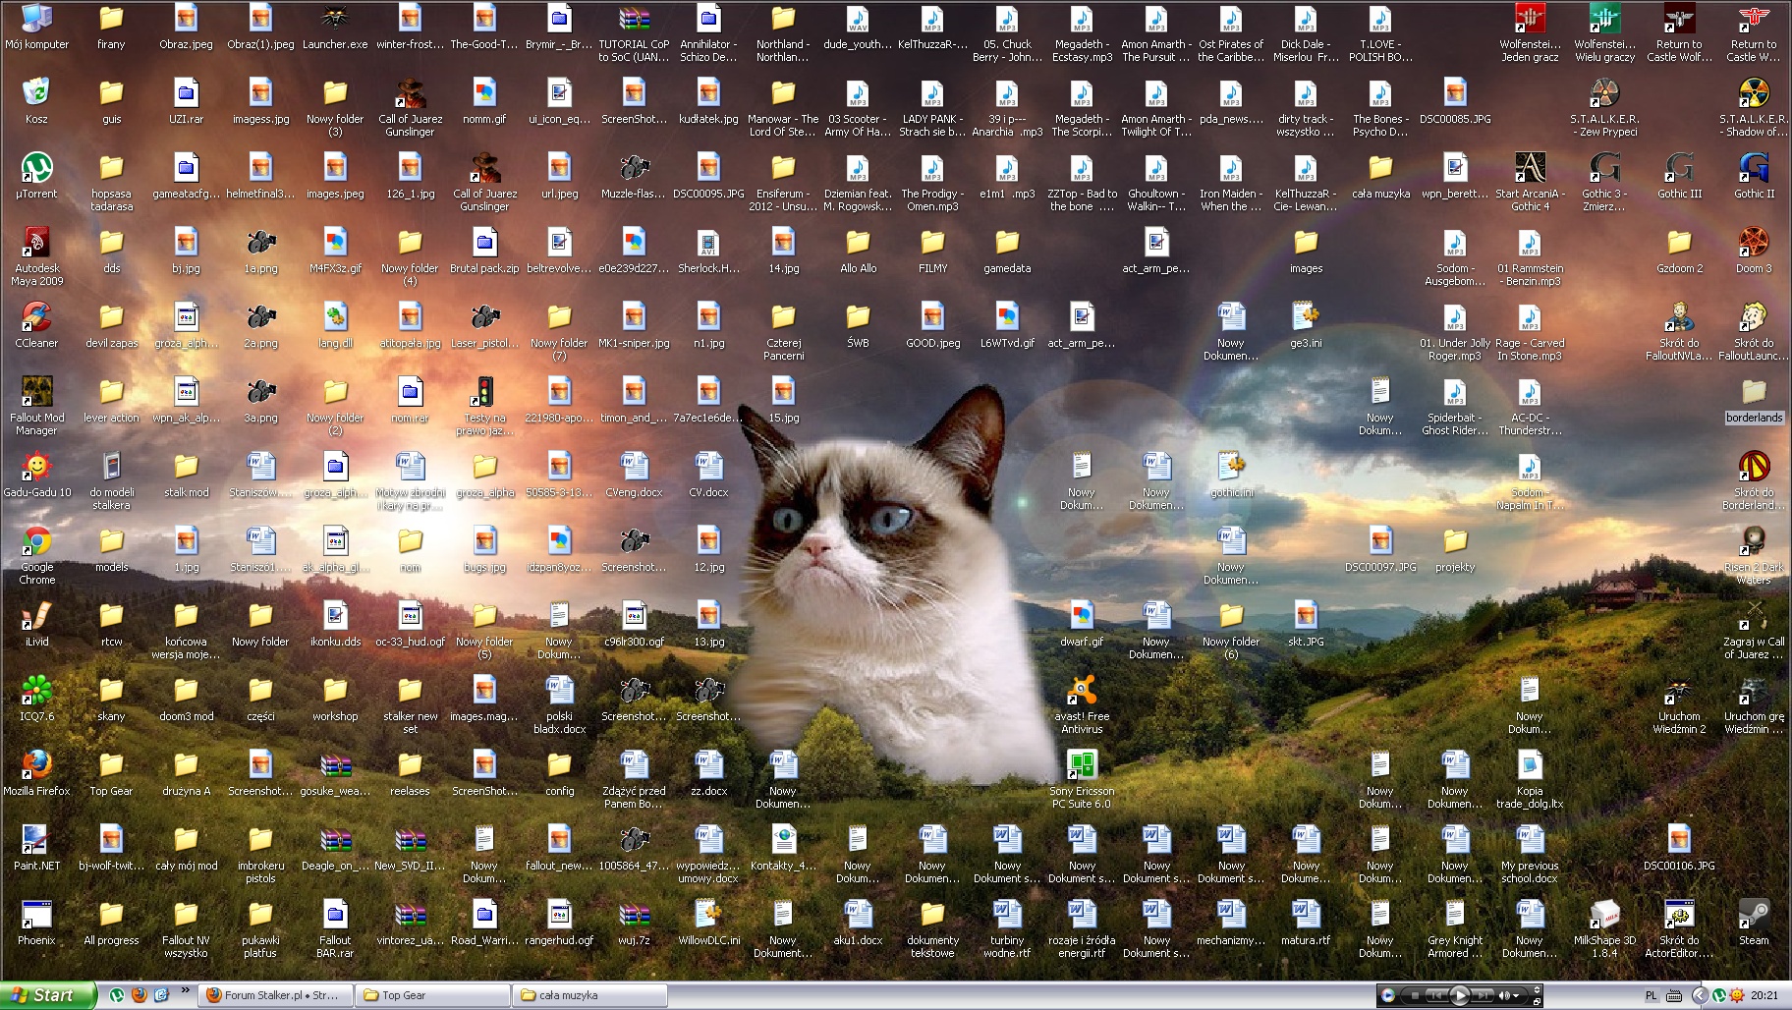Select the Fallout Mod Manager icon

click(x=36, y=405)
